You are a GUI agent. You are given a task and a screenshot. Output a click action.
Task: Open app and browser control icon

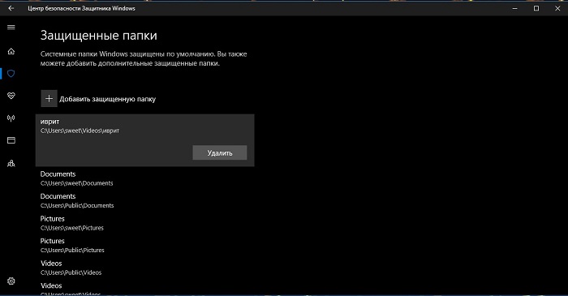11,140
